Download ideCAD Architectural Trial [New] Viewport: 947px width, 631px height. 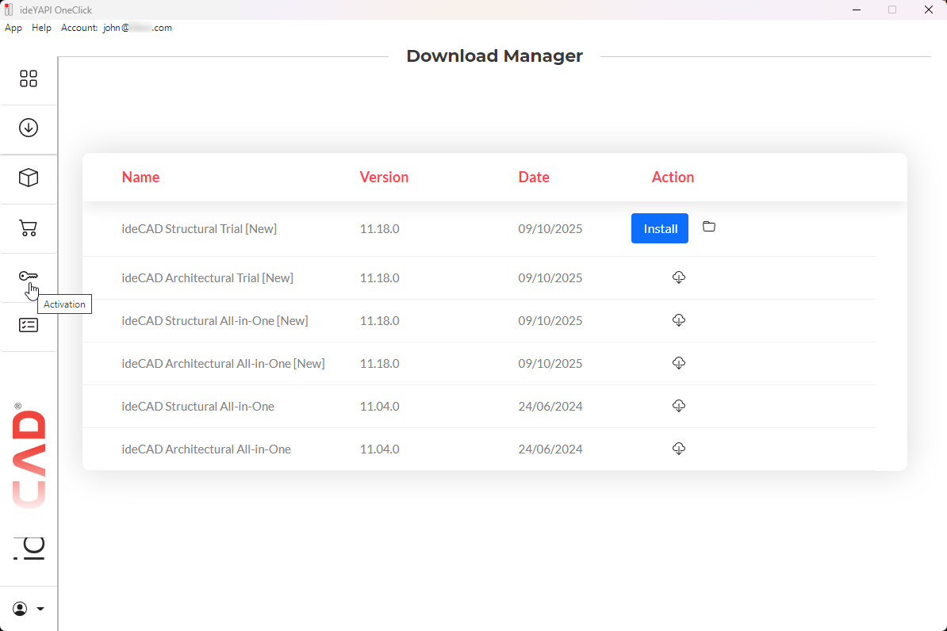click(678, 277)
